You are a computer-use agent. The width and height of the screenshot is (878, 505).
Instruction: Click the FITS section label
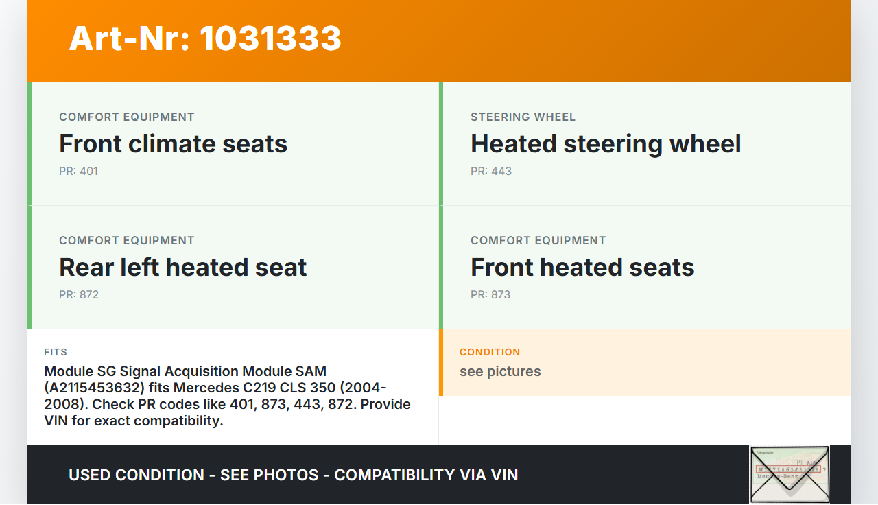[56, 352]
